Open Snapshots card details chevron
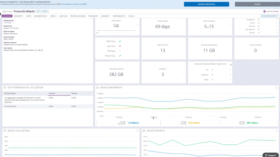 [x=184, y=72]
